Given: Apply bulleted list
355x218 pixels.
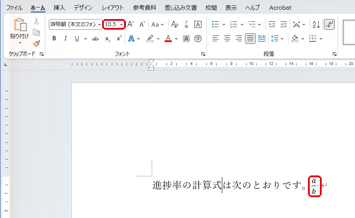Looking at the screenshot, I should pyautogui.click(x=215, y=24).
